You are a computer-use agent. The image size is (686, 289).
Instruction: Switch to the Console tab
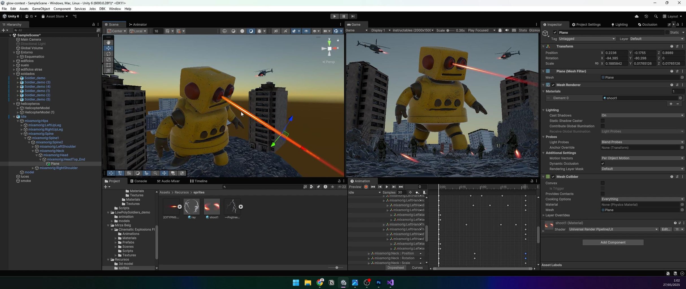[x=138, y=181]
